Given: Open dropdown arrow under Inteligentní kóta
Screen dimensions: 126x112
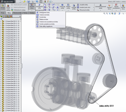Looking at the screenshot, I should [39, 10].
